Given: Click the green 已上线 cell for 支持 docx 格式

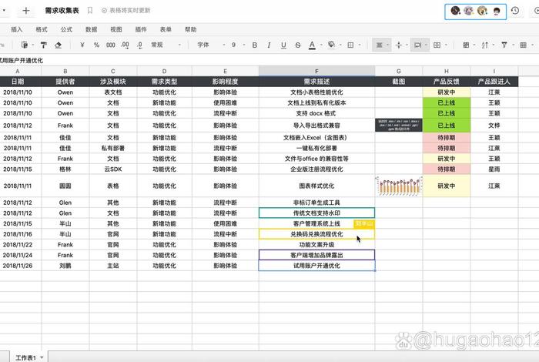Looking at the screenshot, I should (x=446, y=113).
